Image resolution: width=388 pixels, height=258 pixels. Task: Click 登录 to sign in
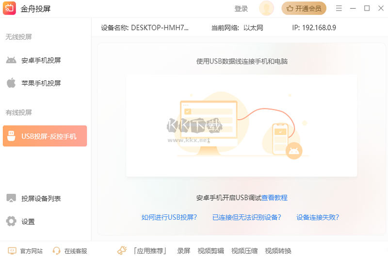[x=241, y=9]
